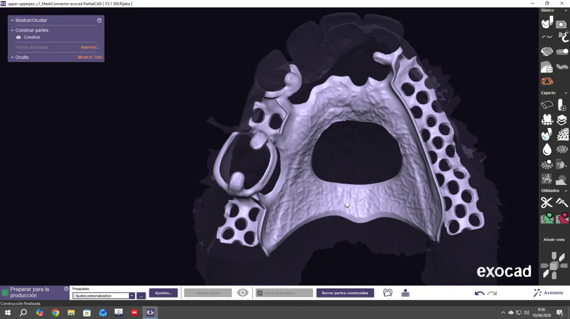Click the export stack icon in bottom bar
The height and width of the screenshot is (319, 570).
pyautogui.click(x=405, y=293)
